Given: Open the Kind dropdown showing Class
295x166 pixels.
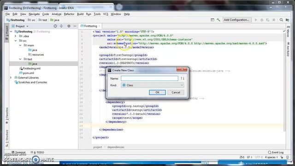Looking at the screenshot, I should coord(153,85).
